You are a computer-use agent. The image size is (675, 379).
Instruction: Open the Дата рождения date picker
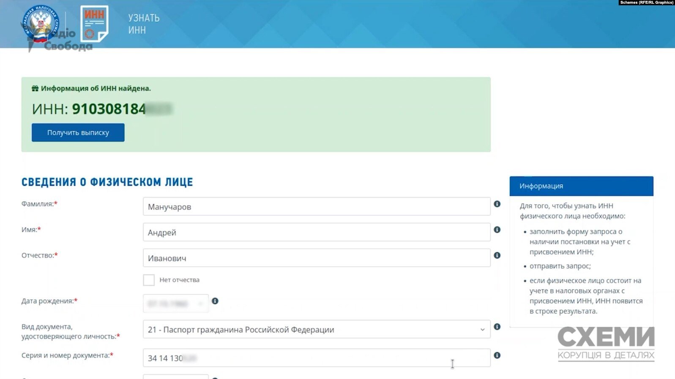click(175, 303)
